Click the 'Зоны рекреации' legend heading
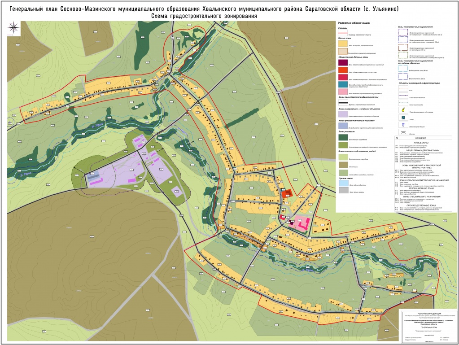Viewport: 459px width, 345px height. tap(347, 132)
